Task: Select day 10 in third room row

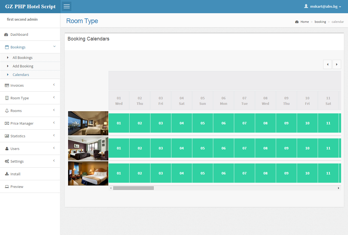Action: [307, 173]
